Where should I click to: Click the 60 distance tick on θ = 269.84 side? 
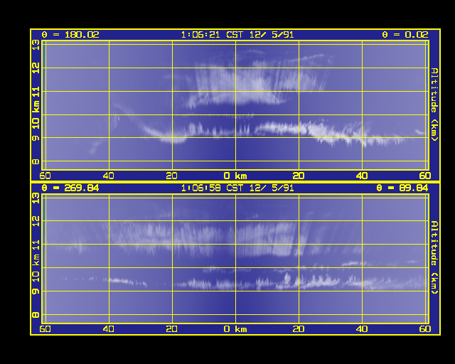tap(45, 329)
